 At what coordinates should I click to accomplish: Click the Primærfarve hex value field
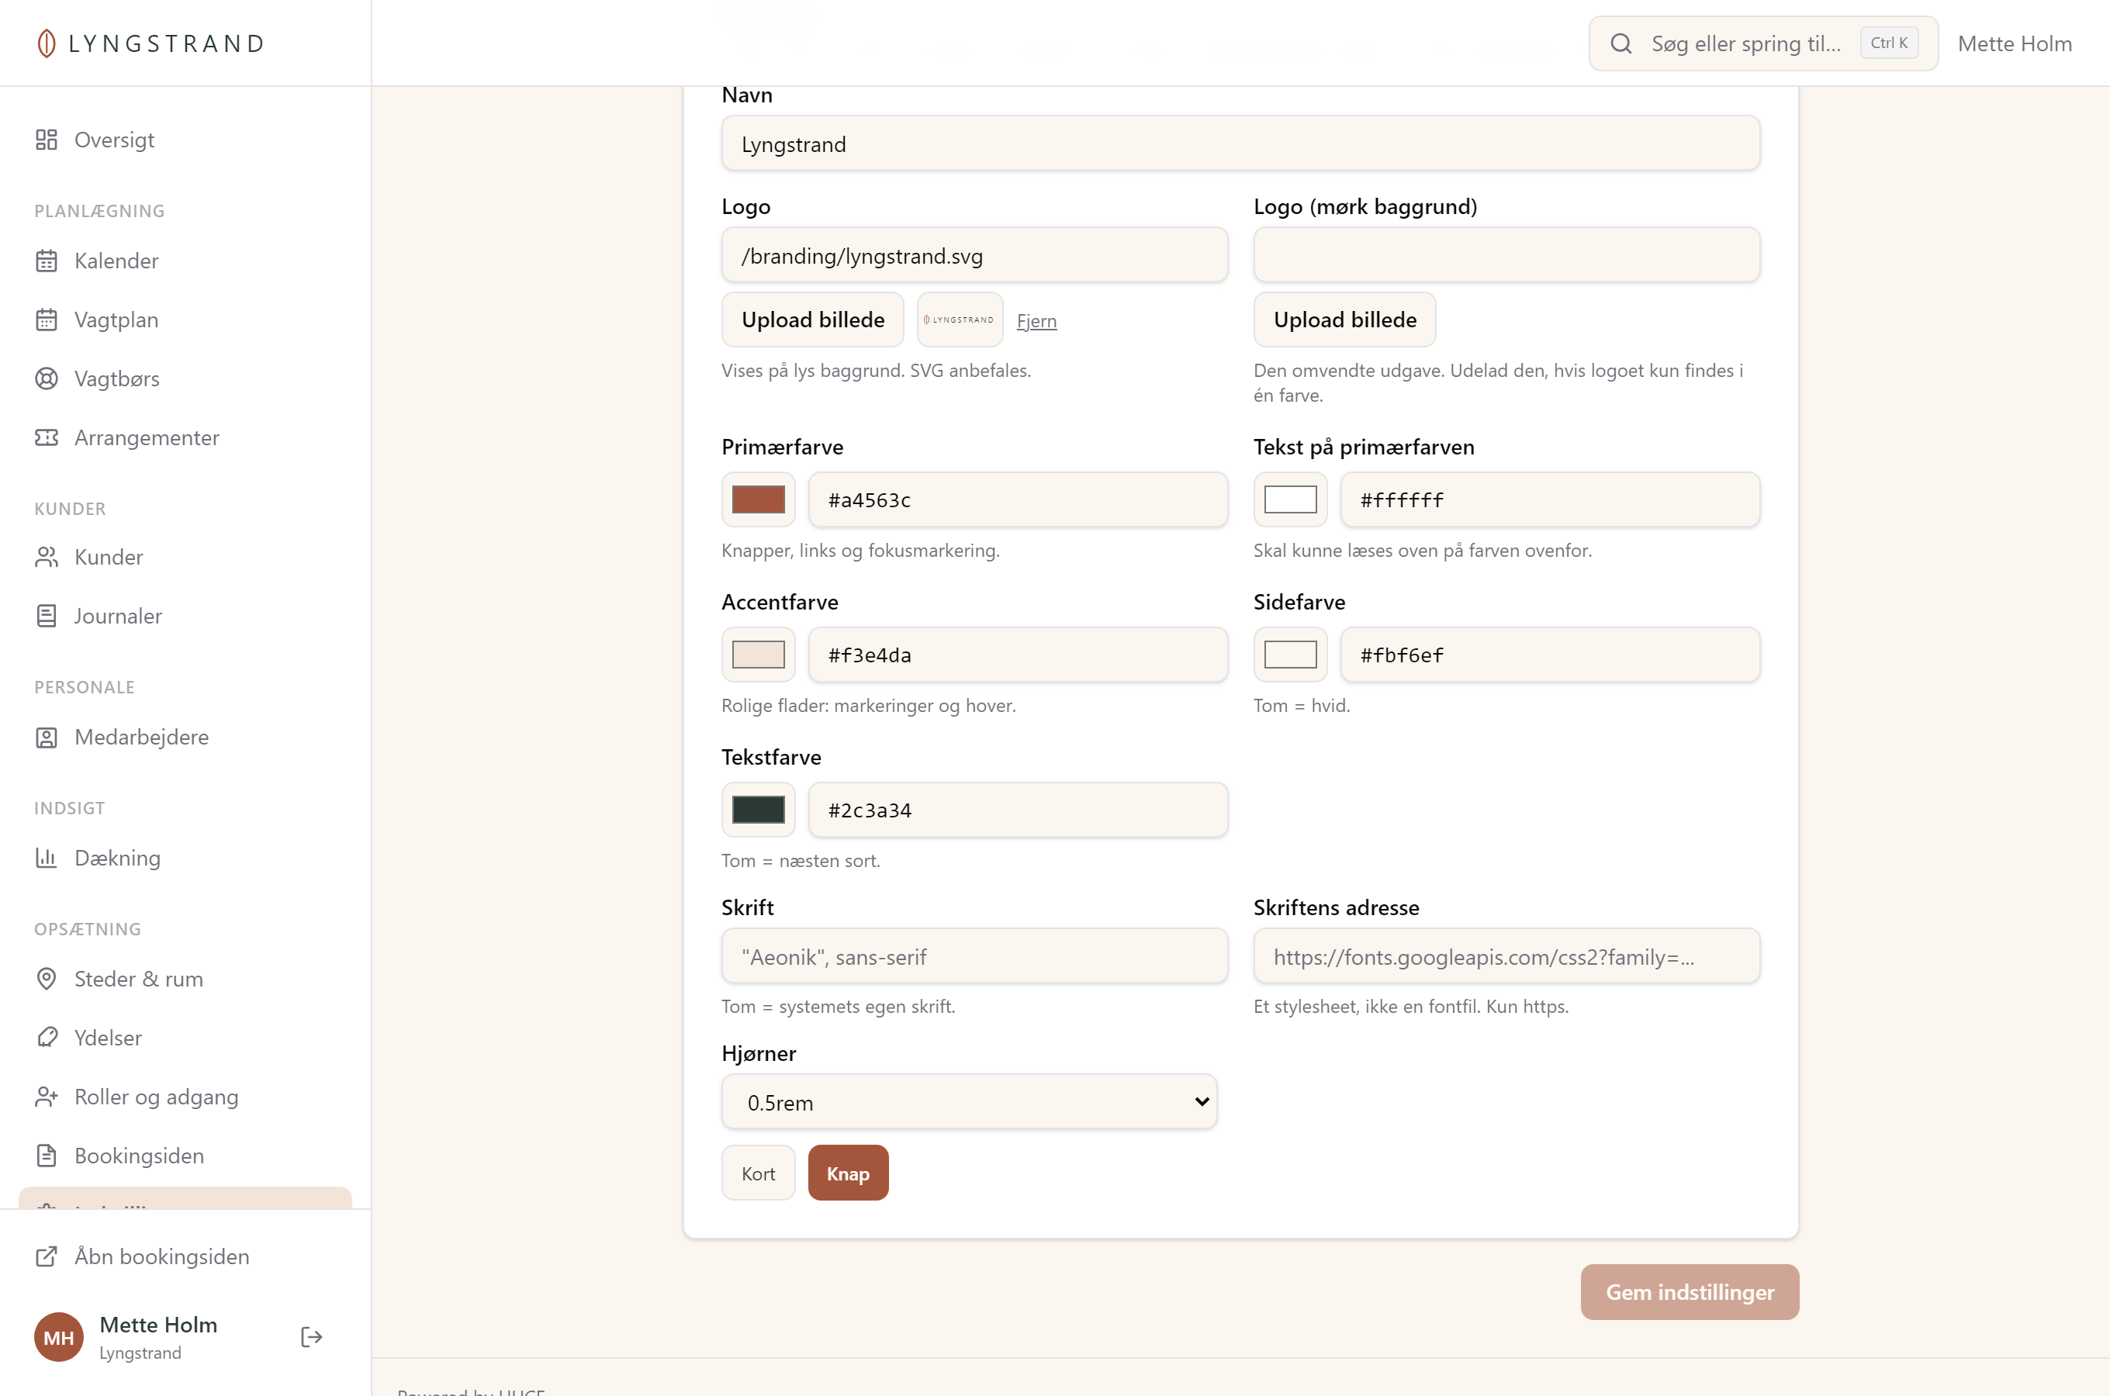(1018, 499)
